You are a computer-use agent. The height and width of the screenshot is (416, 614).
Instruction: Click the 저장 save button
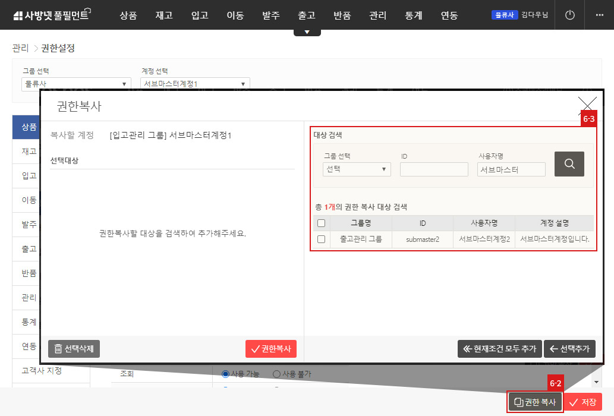[582, 401]
